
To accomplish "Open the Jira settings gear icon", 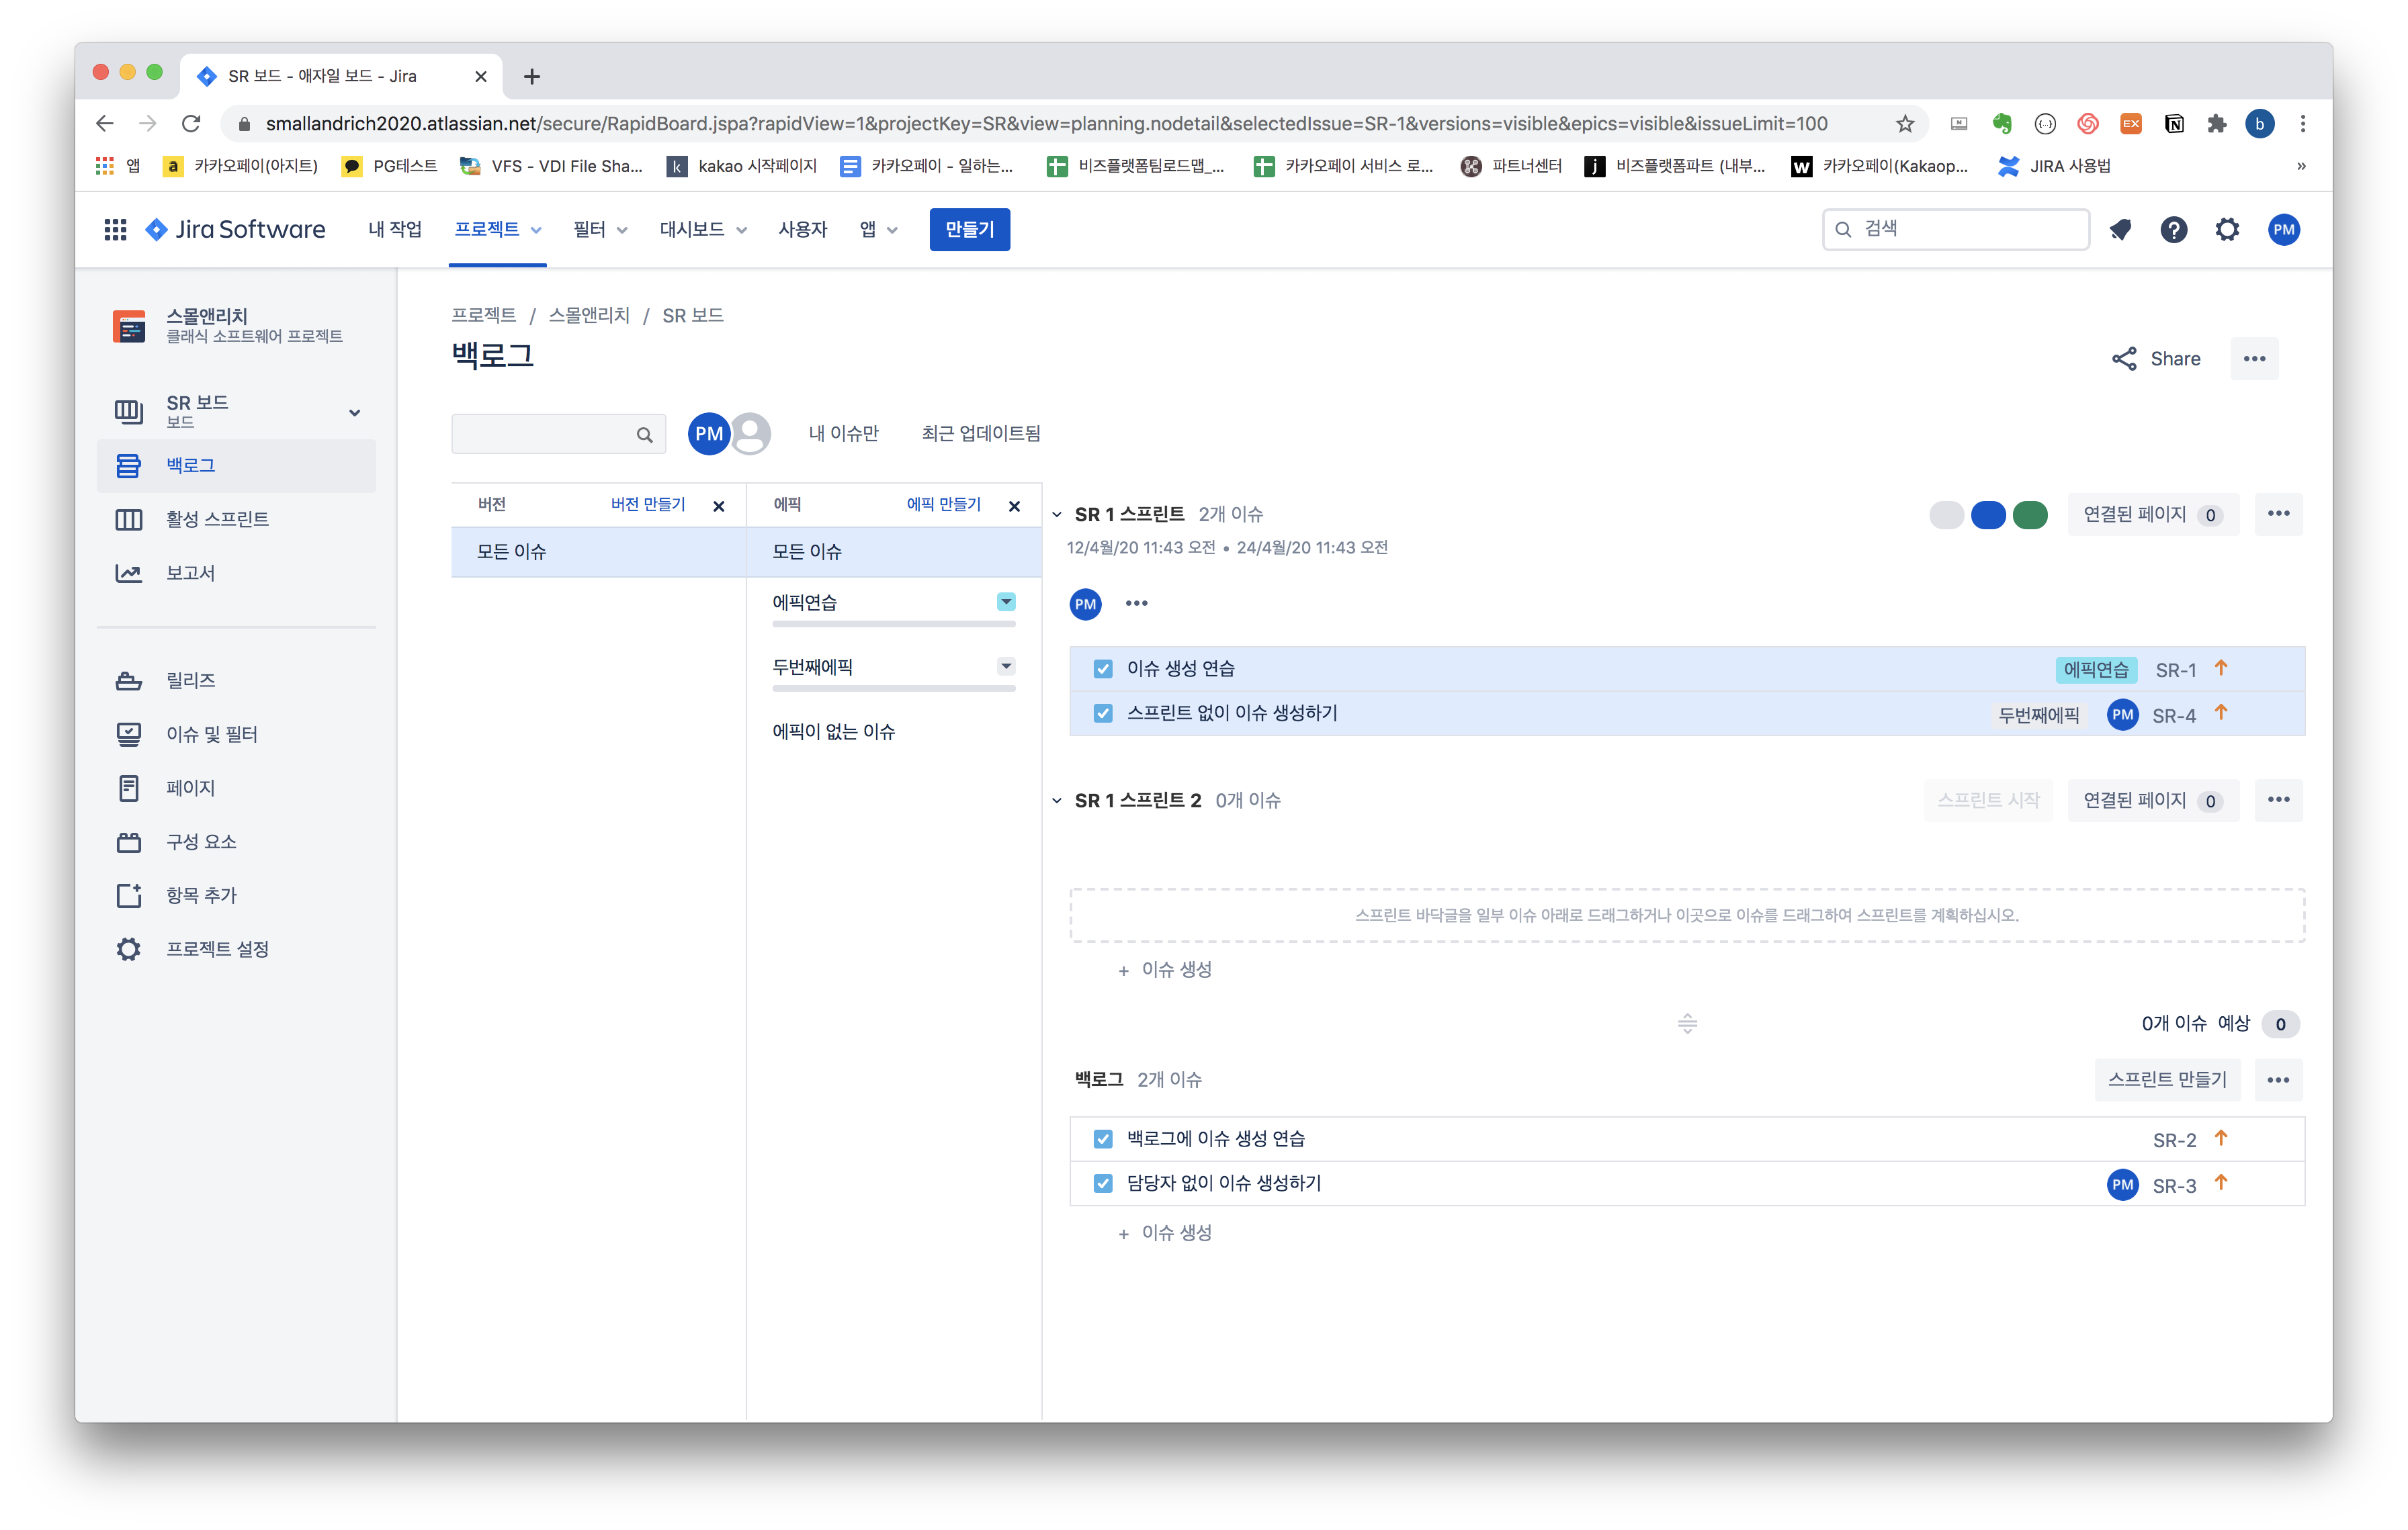I will (2227, 230).
